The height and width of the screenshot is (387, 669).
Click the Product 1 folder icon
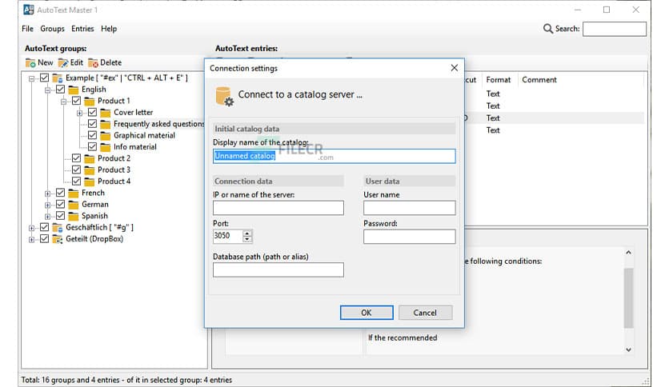coord(89,101)
